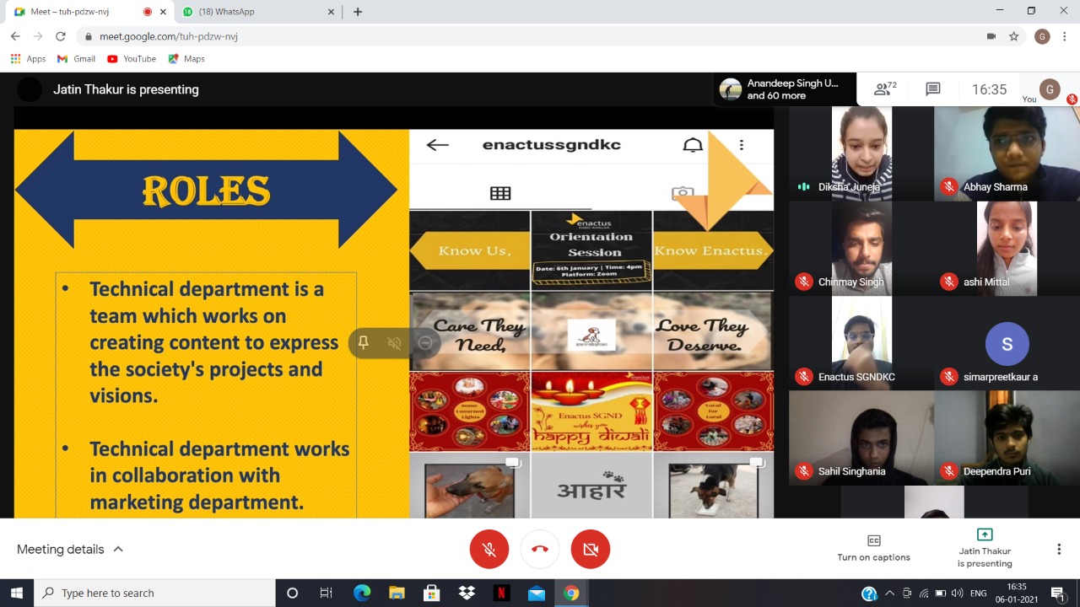Open the meeting chat panel

coord(932,89)
